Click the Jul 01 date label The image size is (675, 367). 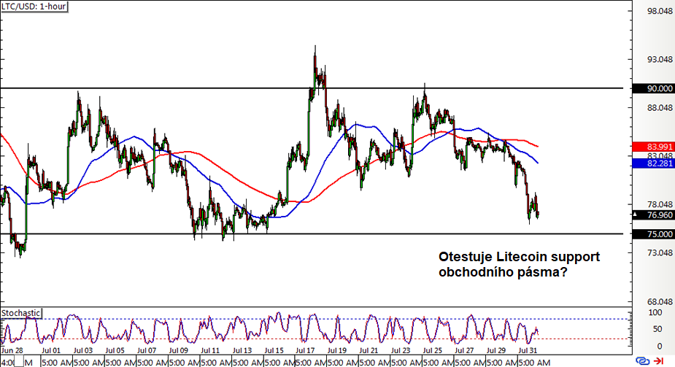(x=51, y=351)
